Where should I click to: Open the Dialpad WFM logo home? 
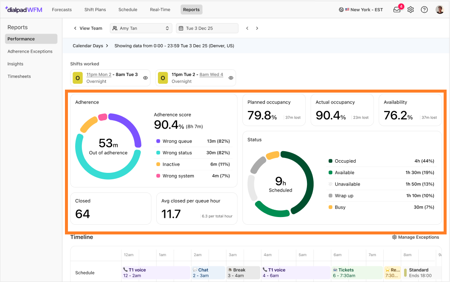pos(23,9)
